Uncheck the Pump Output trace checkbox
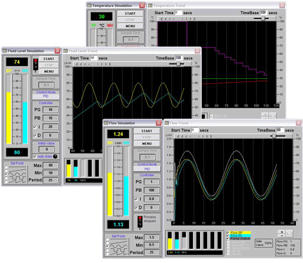Viewport: 303px width, 263px height. click(228, 239)
